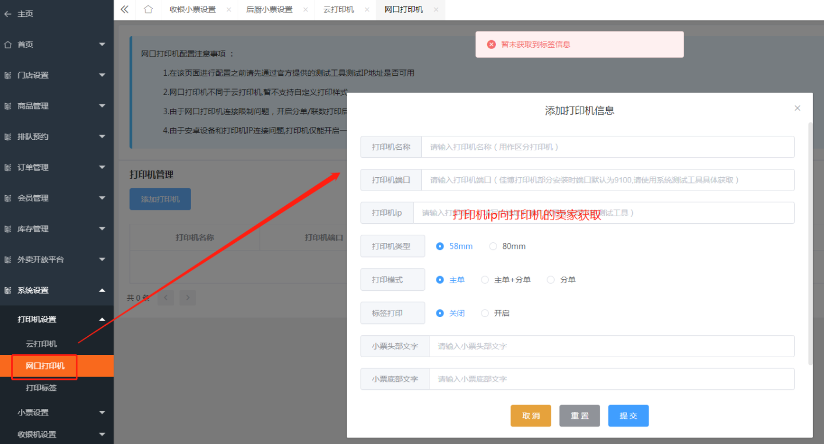
Task: Close the 收银小票设置 tab
Action: point(228,10)
